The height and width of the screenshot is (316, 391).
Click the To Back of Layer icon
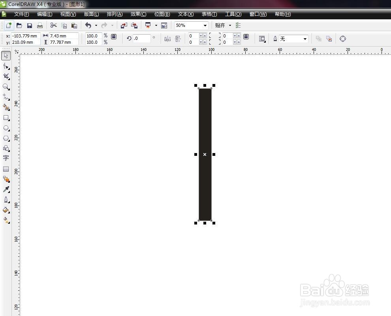pos(329,39)
